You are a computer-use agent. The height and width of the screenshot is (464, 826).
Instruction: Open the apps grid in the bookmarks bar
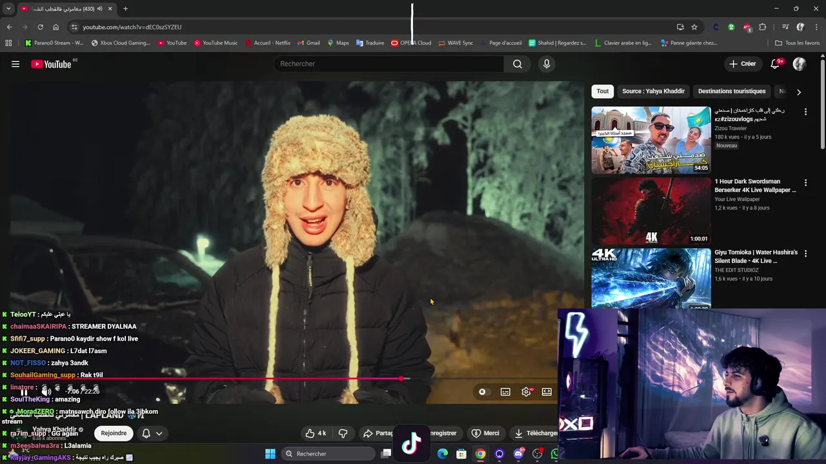(8, 43)
